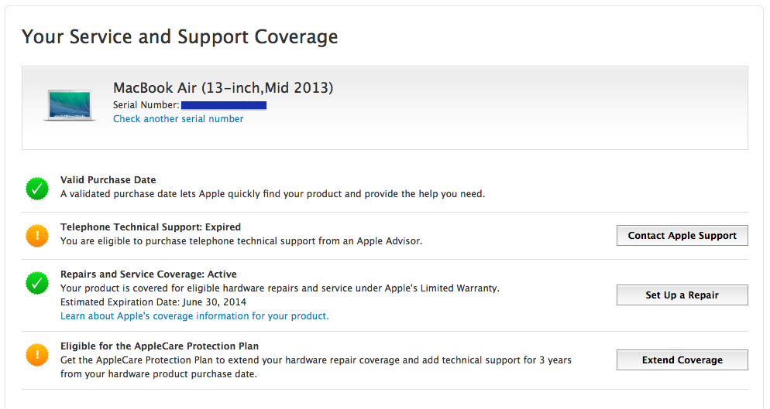The image size is (770, 409).
Task: Click Repairs and Service Coverage: Active heading
Action: coord(148,274)
